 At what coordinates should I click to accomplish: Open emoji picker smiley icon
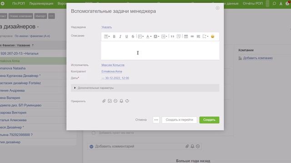click(x=212, y=36)
